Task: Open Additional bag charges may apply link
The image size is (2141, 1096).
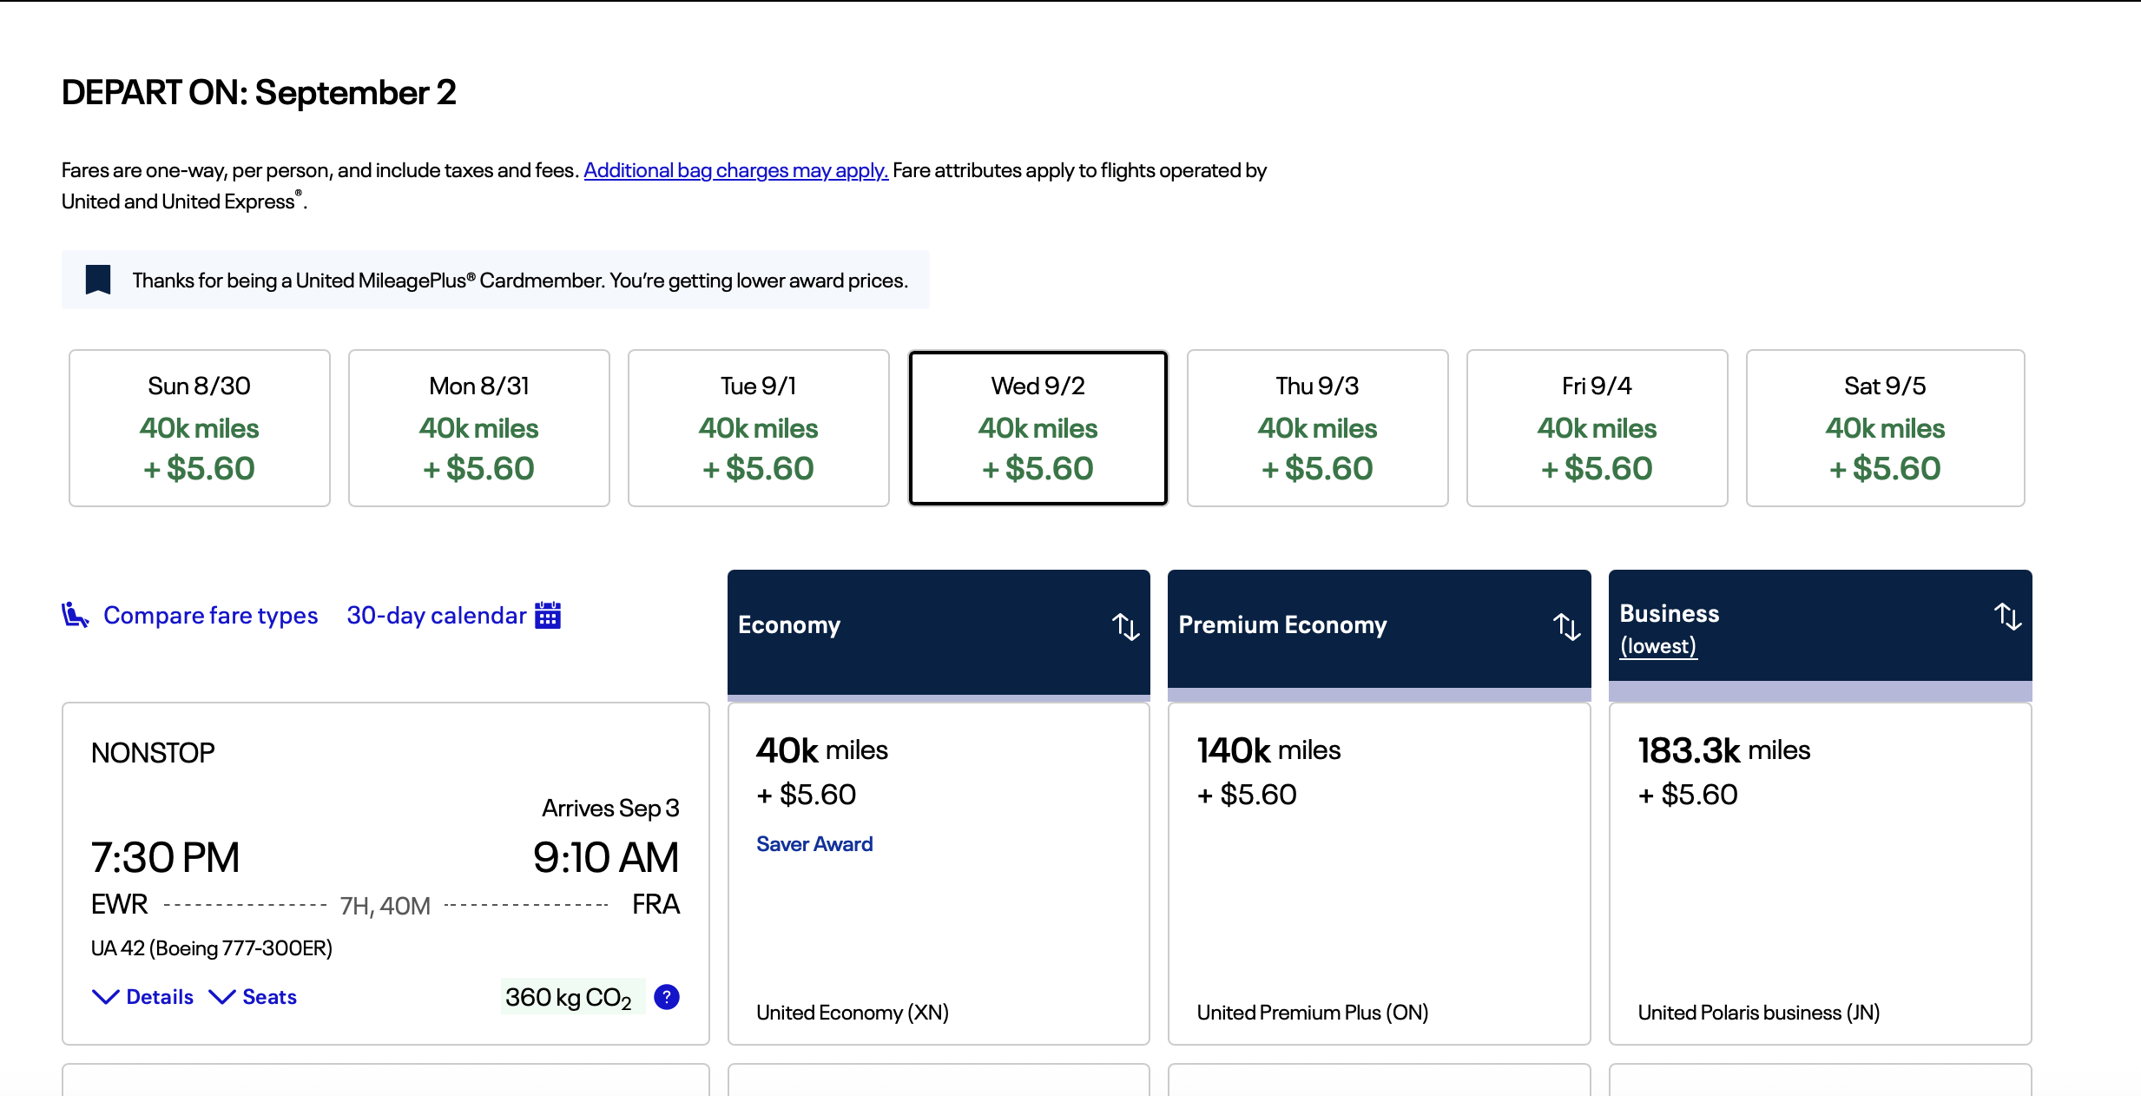Action: (x=735, y=170)
